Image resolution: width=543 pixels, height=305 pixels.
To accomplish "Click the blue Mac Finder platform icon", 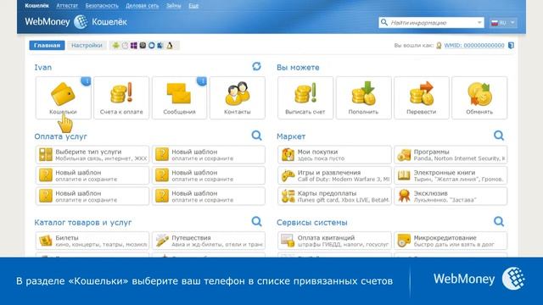I will (x=160, y=45).
